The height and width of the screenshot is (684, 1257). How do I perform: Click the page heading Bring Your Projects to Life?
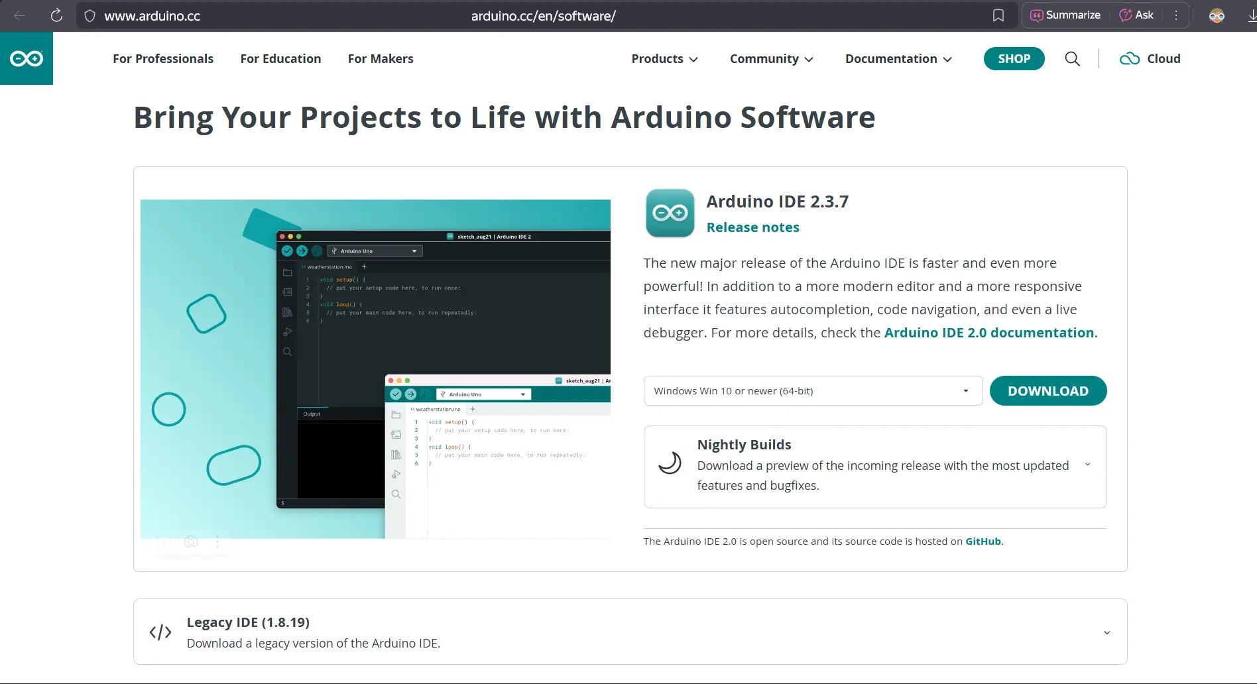tap(505, 117)
